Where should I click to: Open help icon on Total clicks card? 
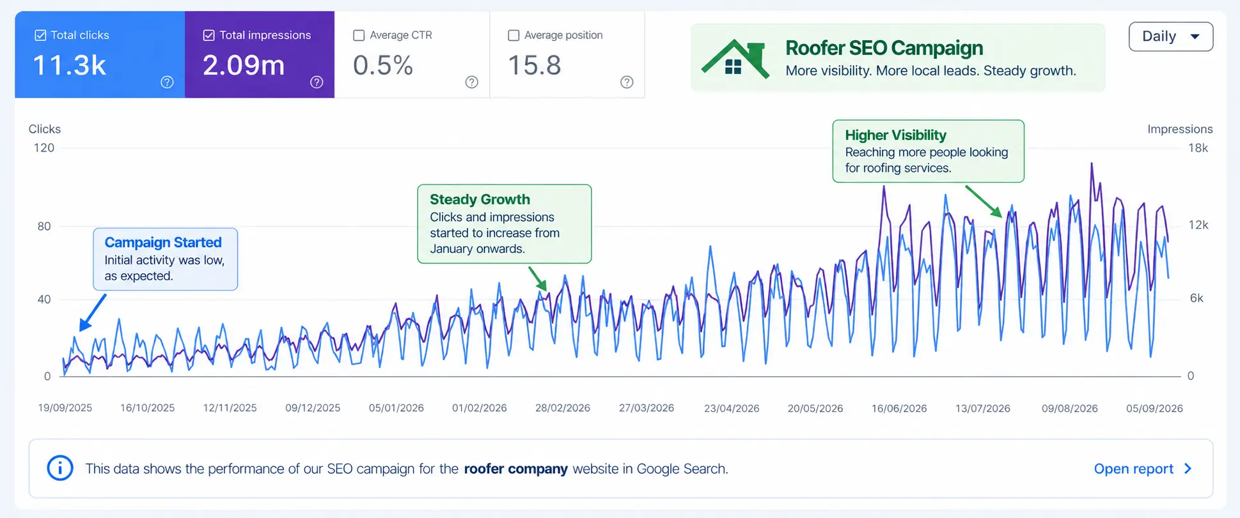point(167,82)
